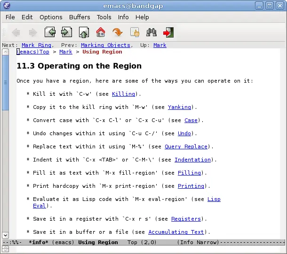Click the *info* buffer name in mode line
The image size is (287, 254).
pyautogui.click(x=39, y=242)
